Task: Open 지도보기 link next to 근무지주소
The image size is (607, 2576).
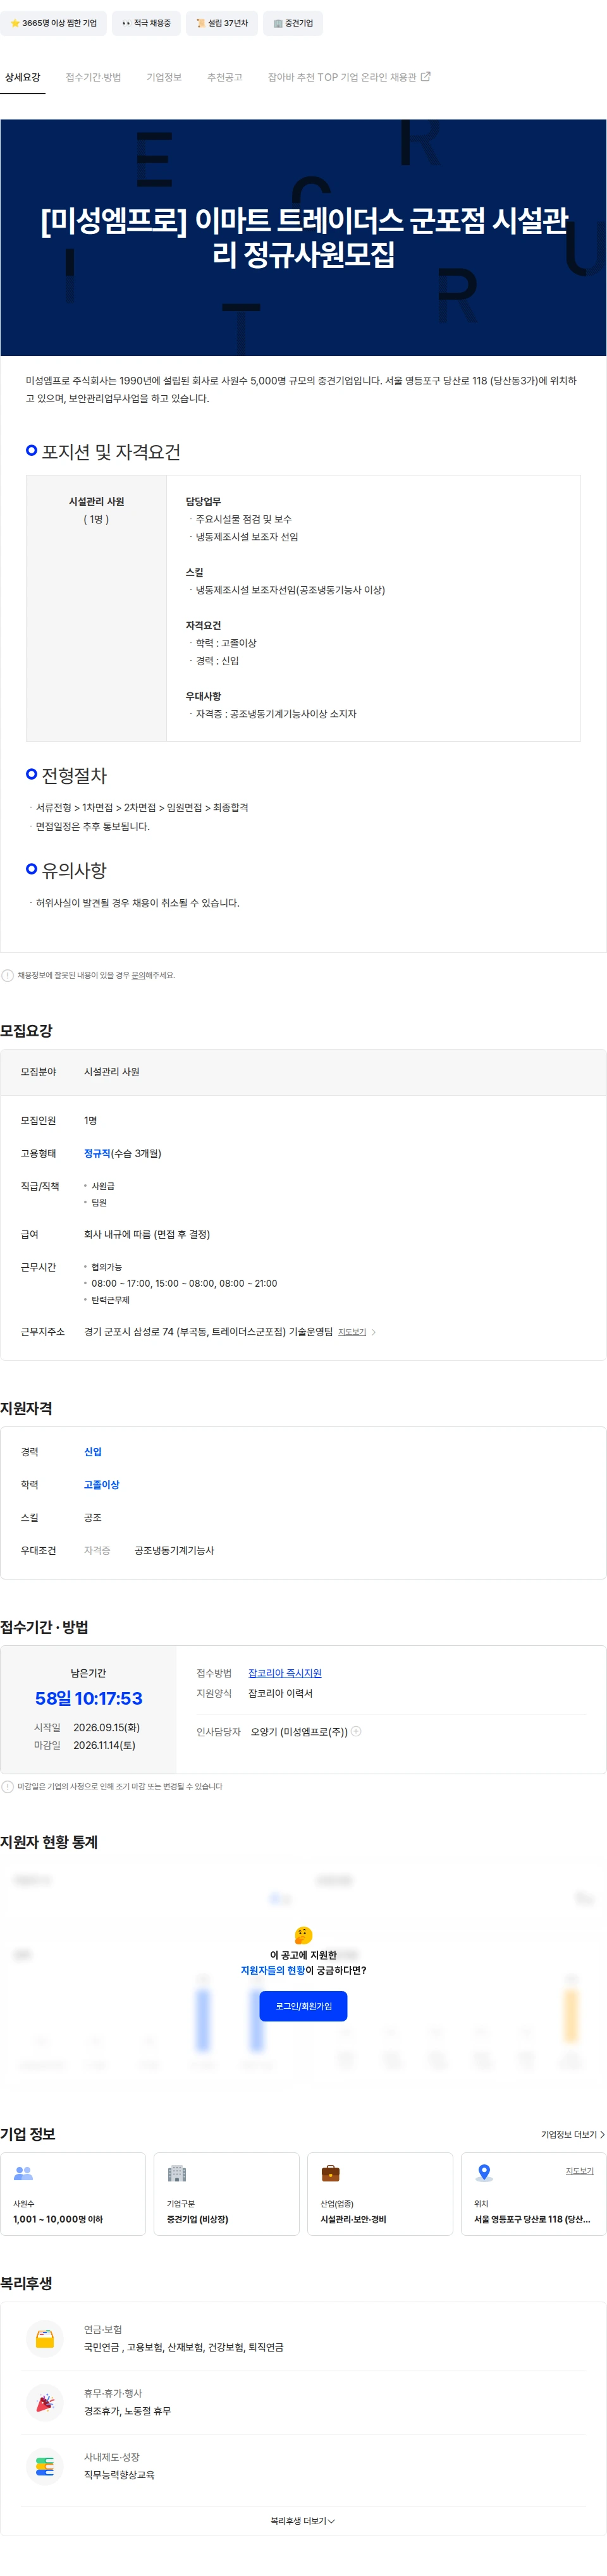Action: point(352,1332)
